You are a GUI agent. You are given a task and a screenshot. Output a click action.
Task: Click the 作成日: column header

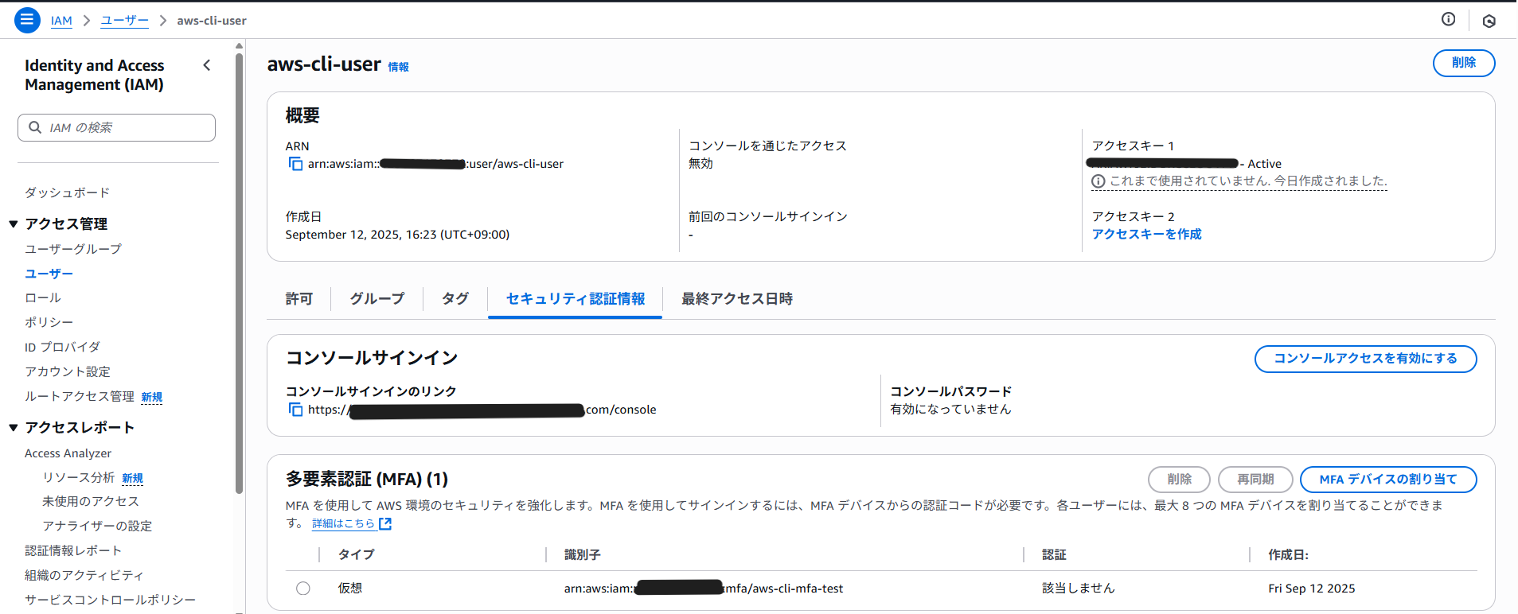[x=1289, y=554]
